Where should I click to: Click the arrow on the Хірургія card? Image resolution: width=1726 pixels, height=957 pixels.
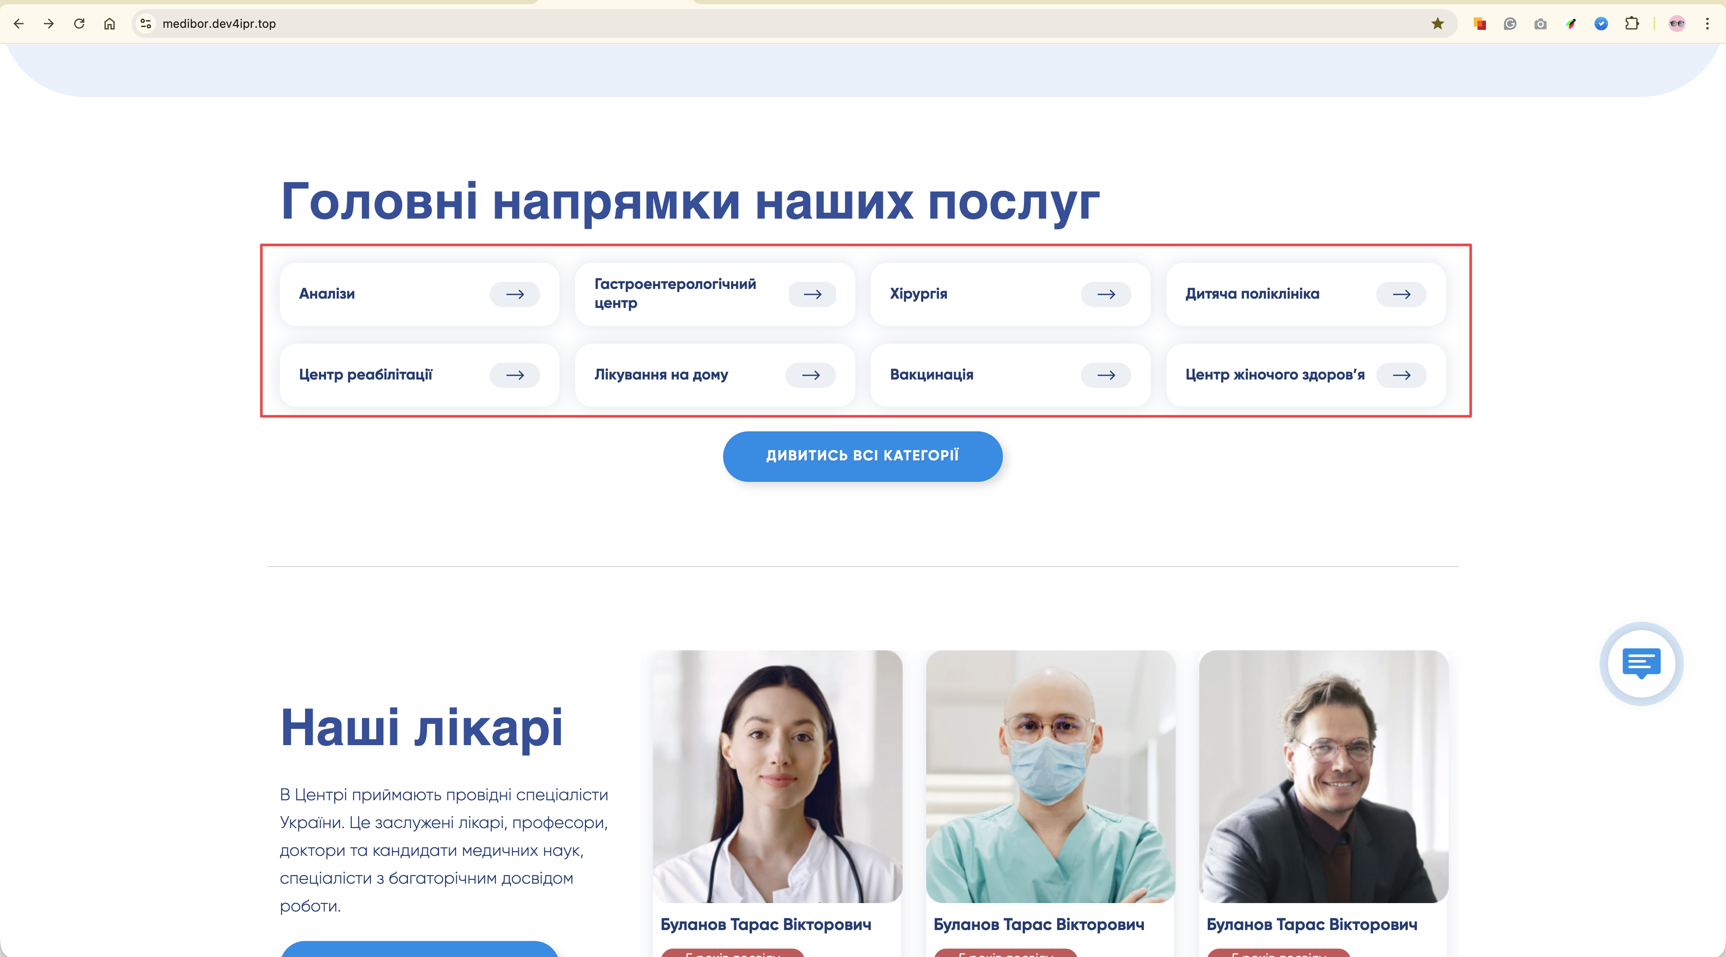[x=1106, y=294]
